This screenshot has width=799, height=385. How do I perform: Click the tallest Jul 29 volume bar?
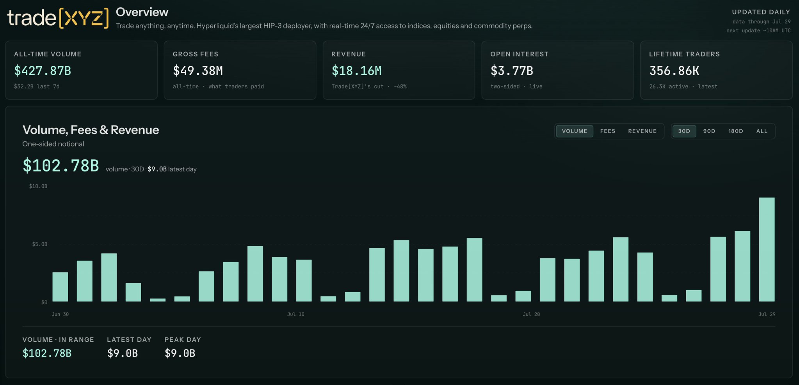767,249
